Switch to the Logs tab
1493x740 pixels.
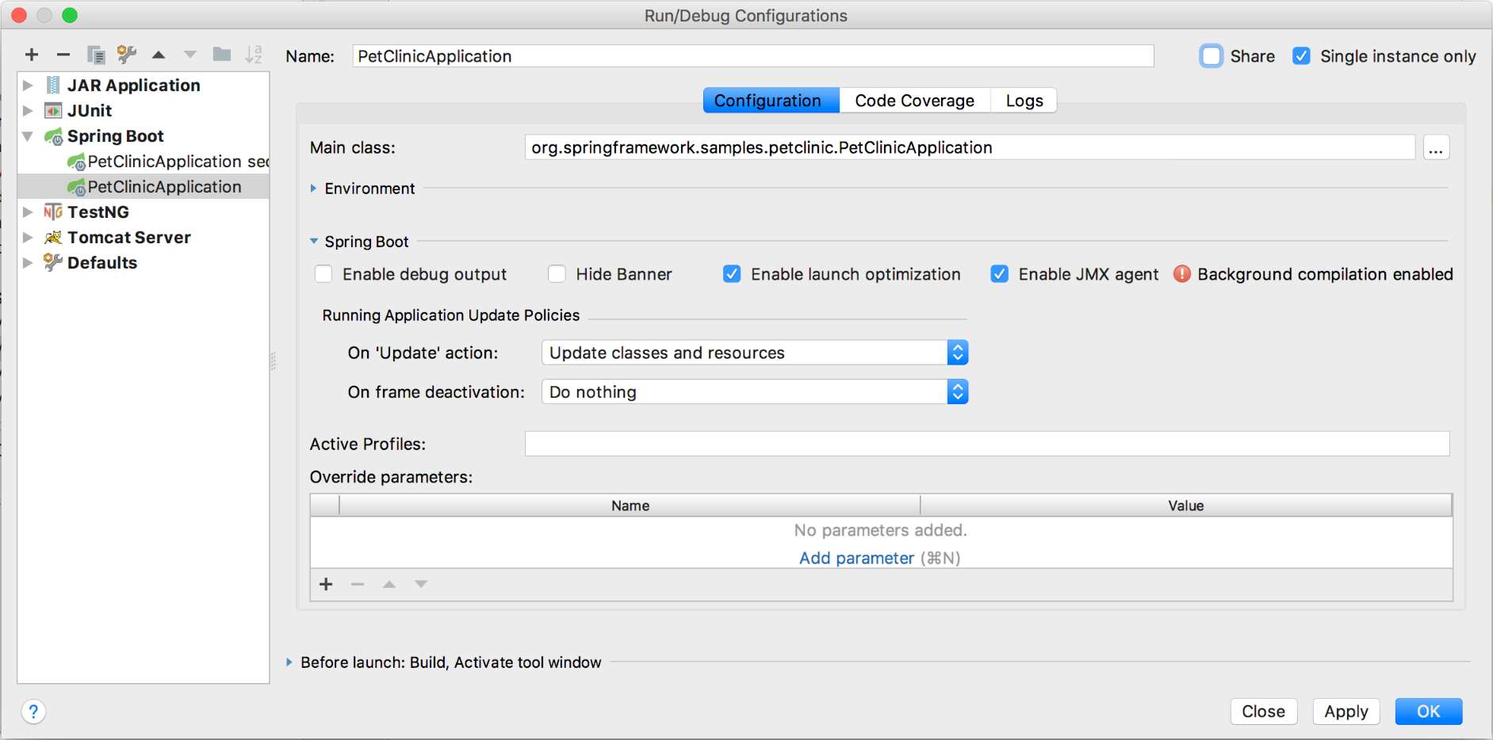(1023, 100)
